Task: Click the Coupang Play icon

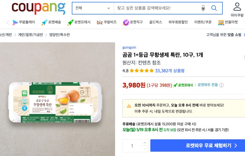Action: (15, 22)
